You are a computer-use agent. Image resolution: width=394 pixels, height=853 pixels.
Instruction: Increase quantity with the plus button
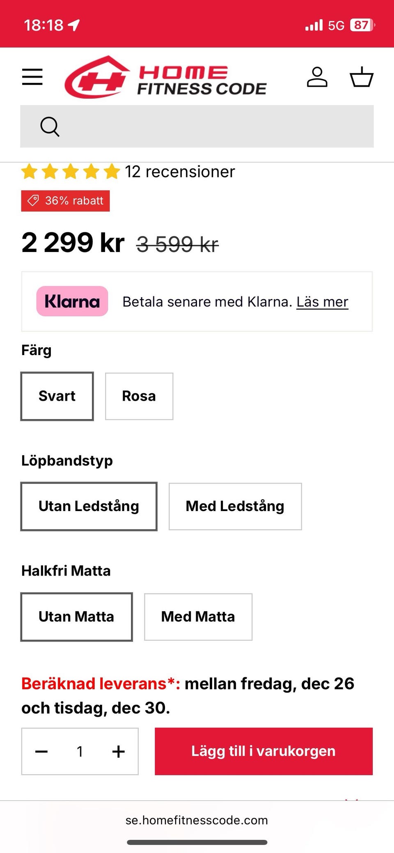(119, 752)
